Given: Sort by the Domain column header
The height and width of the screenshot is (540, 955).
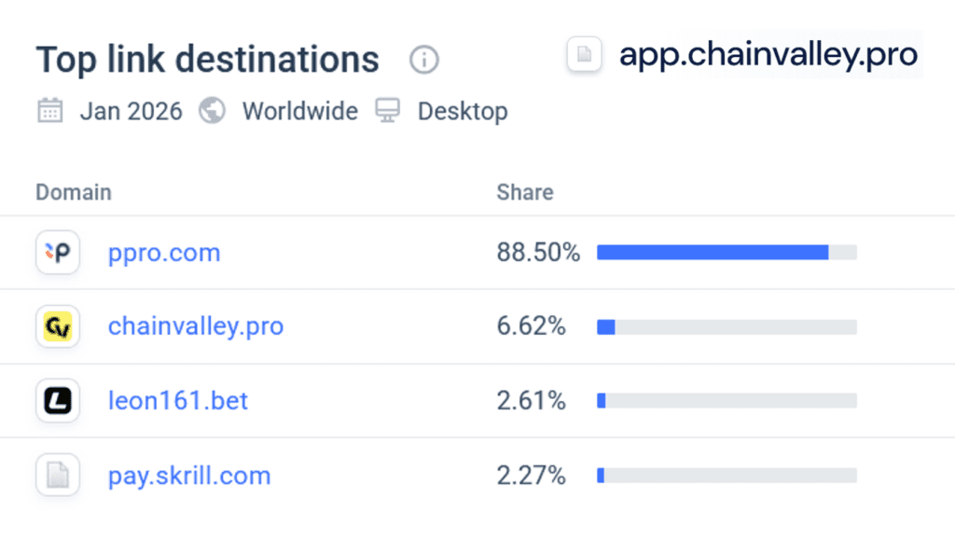Looking at the screenshot, I should [73, 192].
